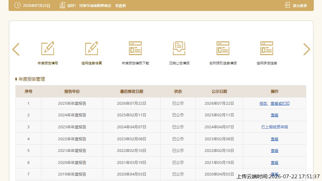Click 修改 link for 2025 annual report
Image resolution: width=322 pixels, height=181 pixels.
[263, 103]
